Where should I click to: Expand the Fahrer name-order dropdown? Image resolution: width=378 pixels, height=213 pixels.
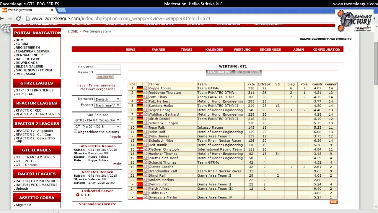(107, 105)
